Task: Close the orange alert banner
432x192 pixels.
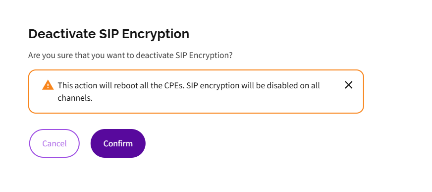Action: click(348, 85)
